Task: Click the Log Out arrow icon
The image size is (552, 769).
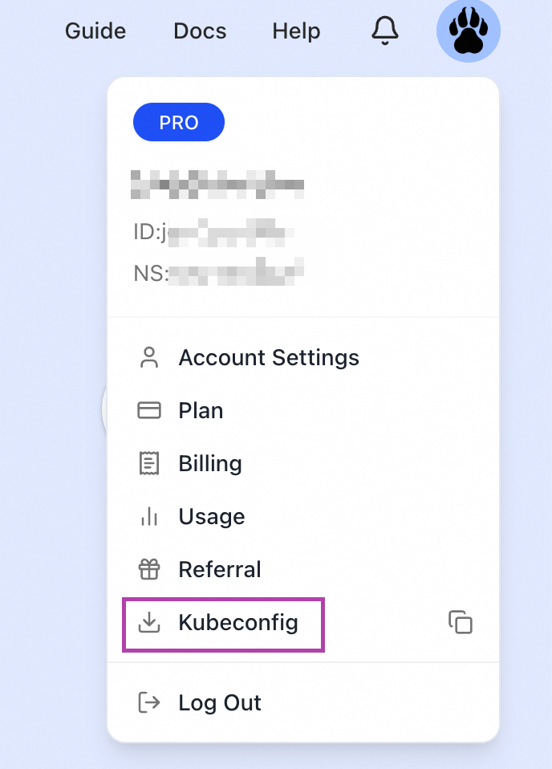Action: [149, 702]
